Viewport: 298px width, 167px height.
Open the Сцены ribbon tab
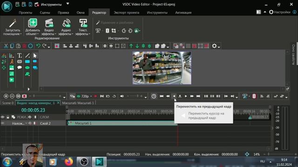[45, 13]
